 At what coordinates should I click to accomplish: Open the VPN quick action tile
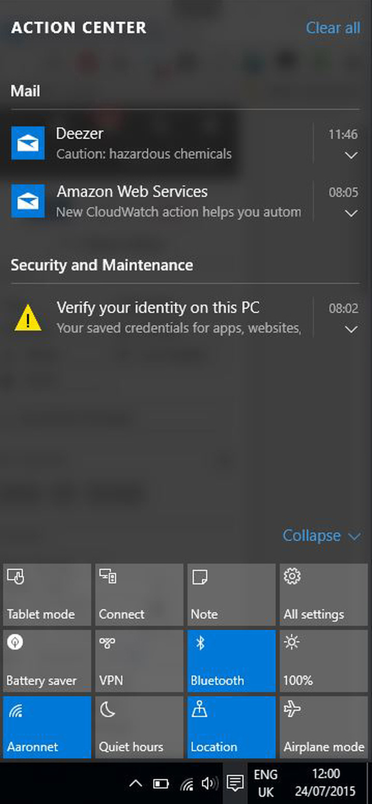coord(139,661)
